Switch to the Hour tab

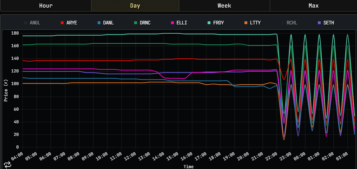pyautogui.click(x=46, y=6)
